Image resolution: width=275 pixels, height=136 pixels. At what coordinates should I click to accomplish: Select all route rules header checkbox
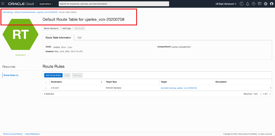tap(46, 82)
